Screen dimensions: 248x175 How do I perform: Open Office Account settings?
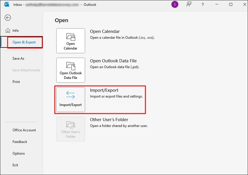pos(24,130)
